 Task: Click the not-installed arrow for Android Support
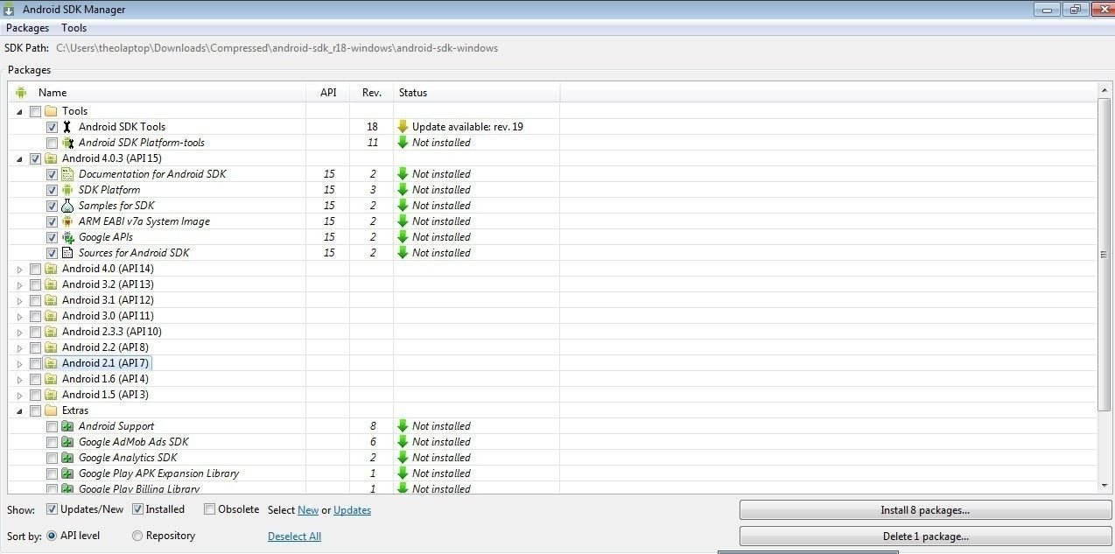pos(403,426)
